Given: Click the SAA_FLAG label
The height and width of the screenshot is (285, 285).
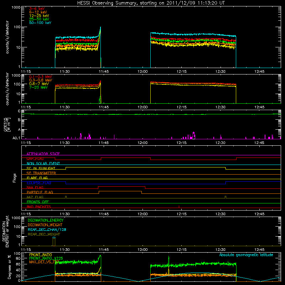Looking at the screenshot, I should tap(35, 187).
